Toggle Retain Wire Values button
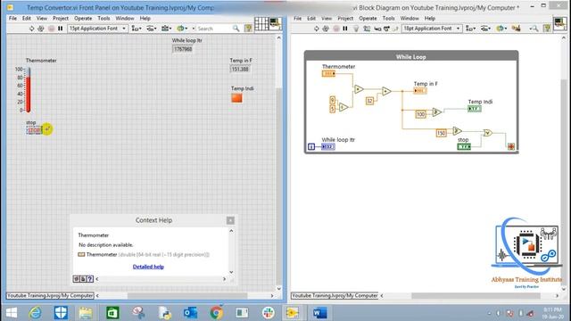Screen dimensions: 571x321 (x=367, y=29)
